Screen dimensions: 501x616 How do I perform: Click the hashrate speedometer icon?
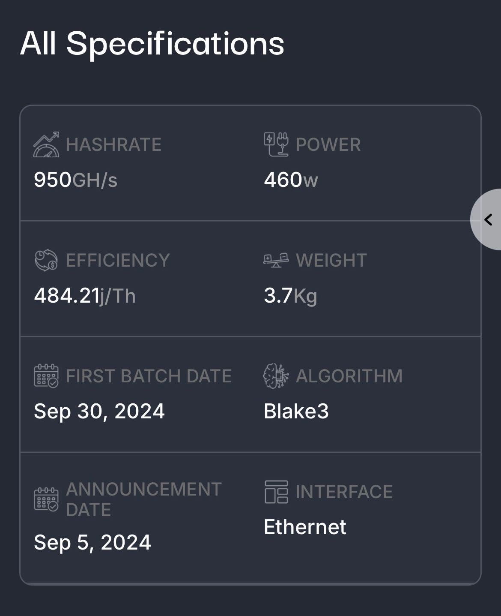pyautogui.click(x=46, y=144)
